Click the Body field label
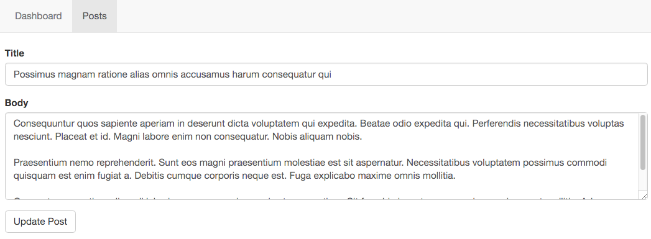The width and height of the screenshot is (651, 239). [x=17, y=103]
